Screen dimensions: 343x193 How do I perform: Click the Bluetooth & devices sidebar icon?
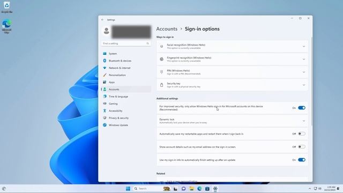coord(105,61)
